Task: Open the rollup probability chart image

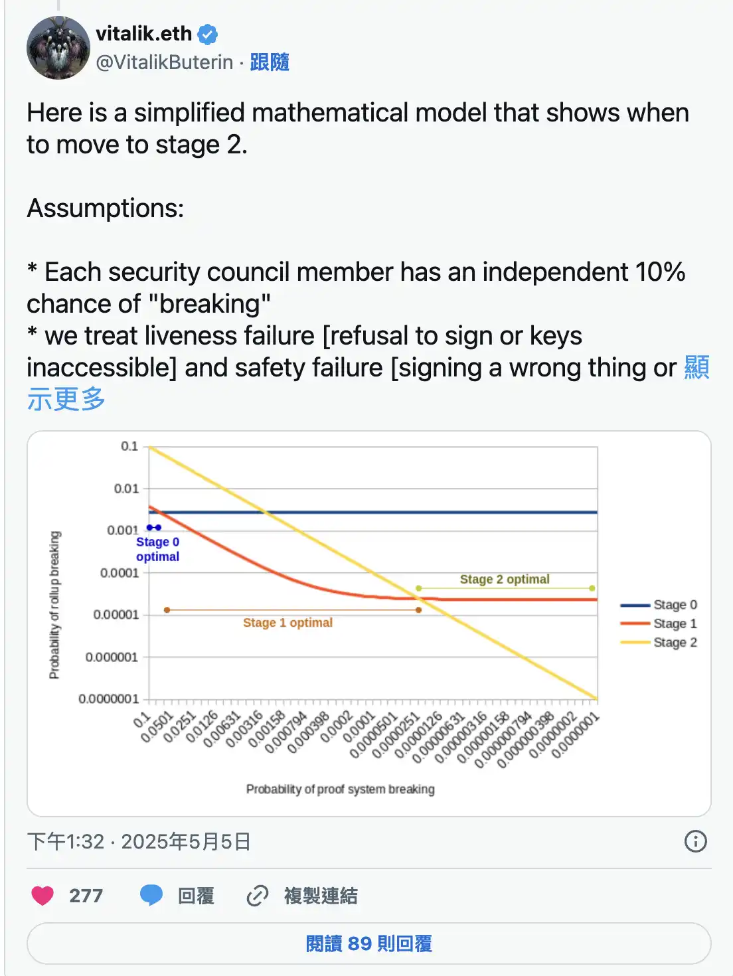Action: pos(368,623)
